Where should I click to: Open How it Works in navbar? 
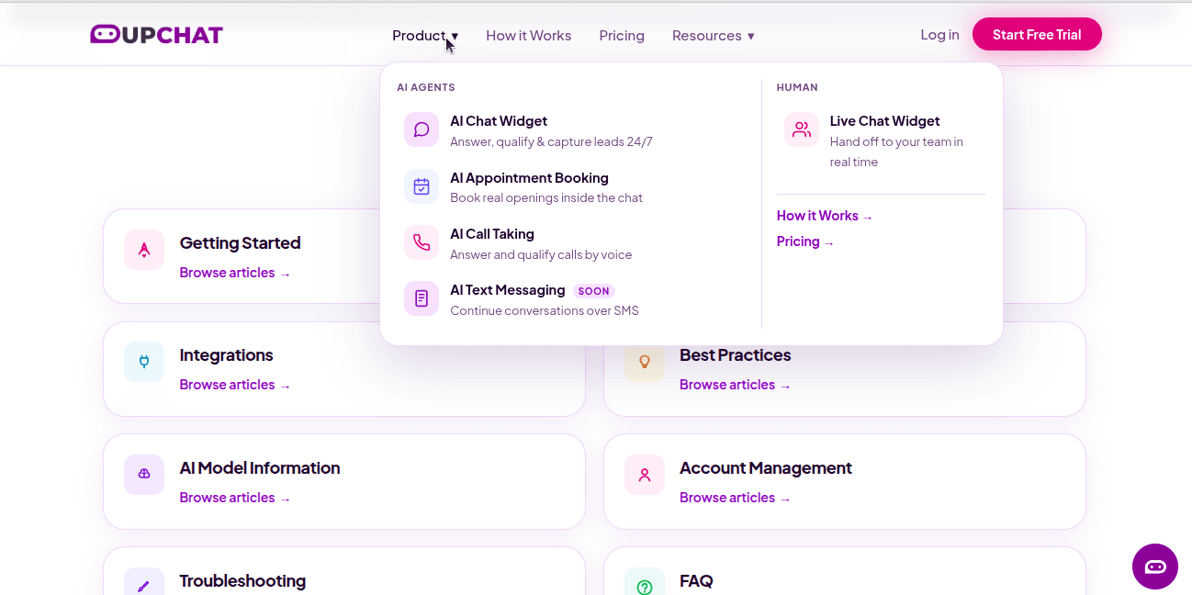coord(528,36)
